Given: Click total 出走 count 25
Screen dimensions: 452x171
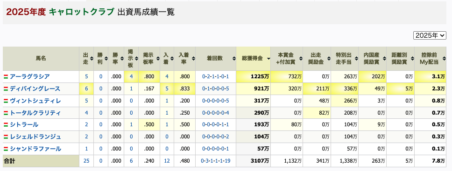Looking at the screenshot, I should click(x=86, y=161).
